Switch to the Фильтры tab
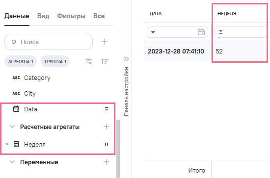Screen dimensions: 270x178 point(71,16)
